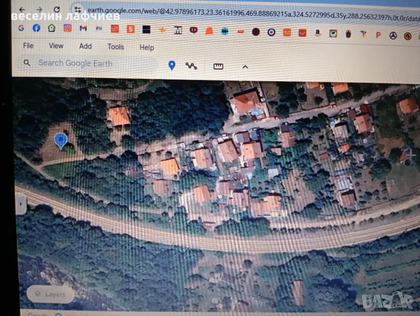
Task: Expand the left side panel arrow
Action: (21, 203)
